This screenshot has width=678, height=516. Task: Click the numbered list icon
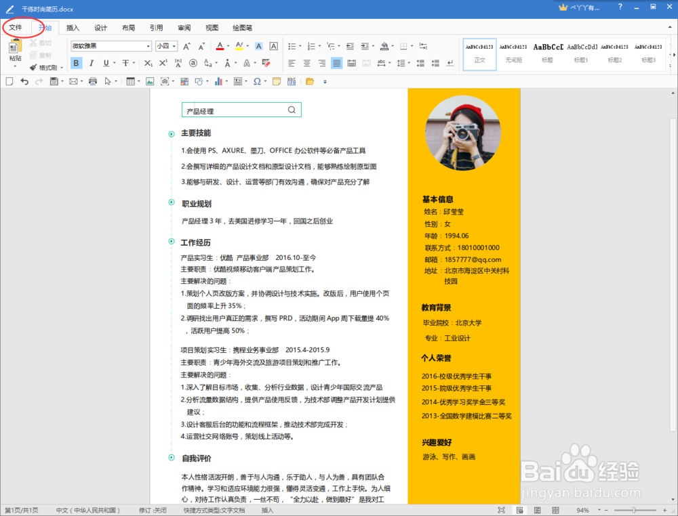tap(311, 46)
